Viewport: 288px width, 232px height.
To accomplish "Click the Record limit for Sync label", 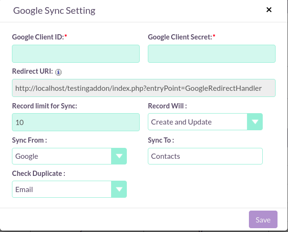I will tap(45, 106).
